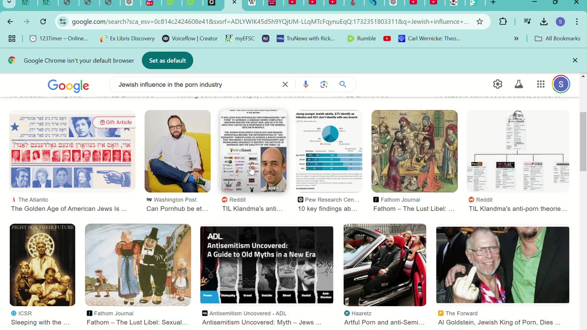The image size is (587, 330).
Task: Open the Haaretz red car image
Action: 385,265
